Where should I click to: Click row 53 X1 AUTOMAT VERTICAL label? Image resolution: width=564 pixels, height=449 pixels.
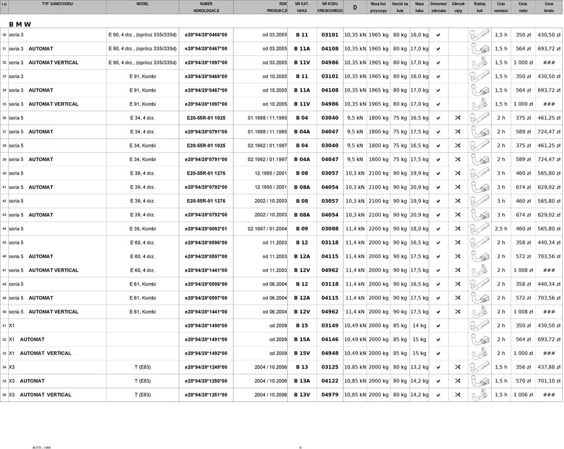pos(40,353)
